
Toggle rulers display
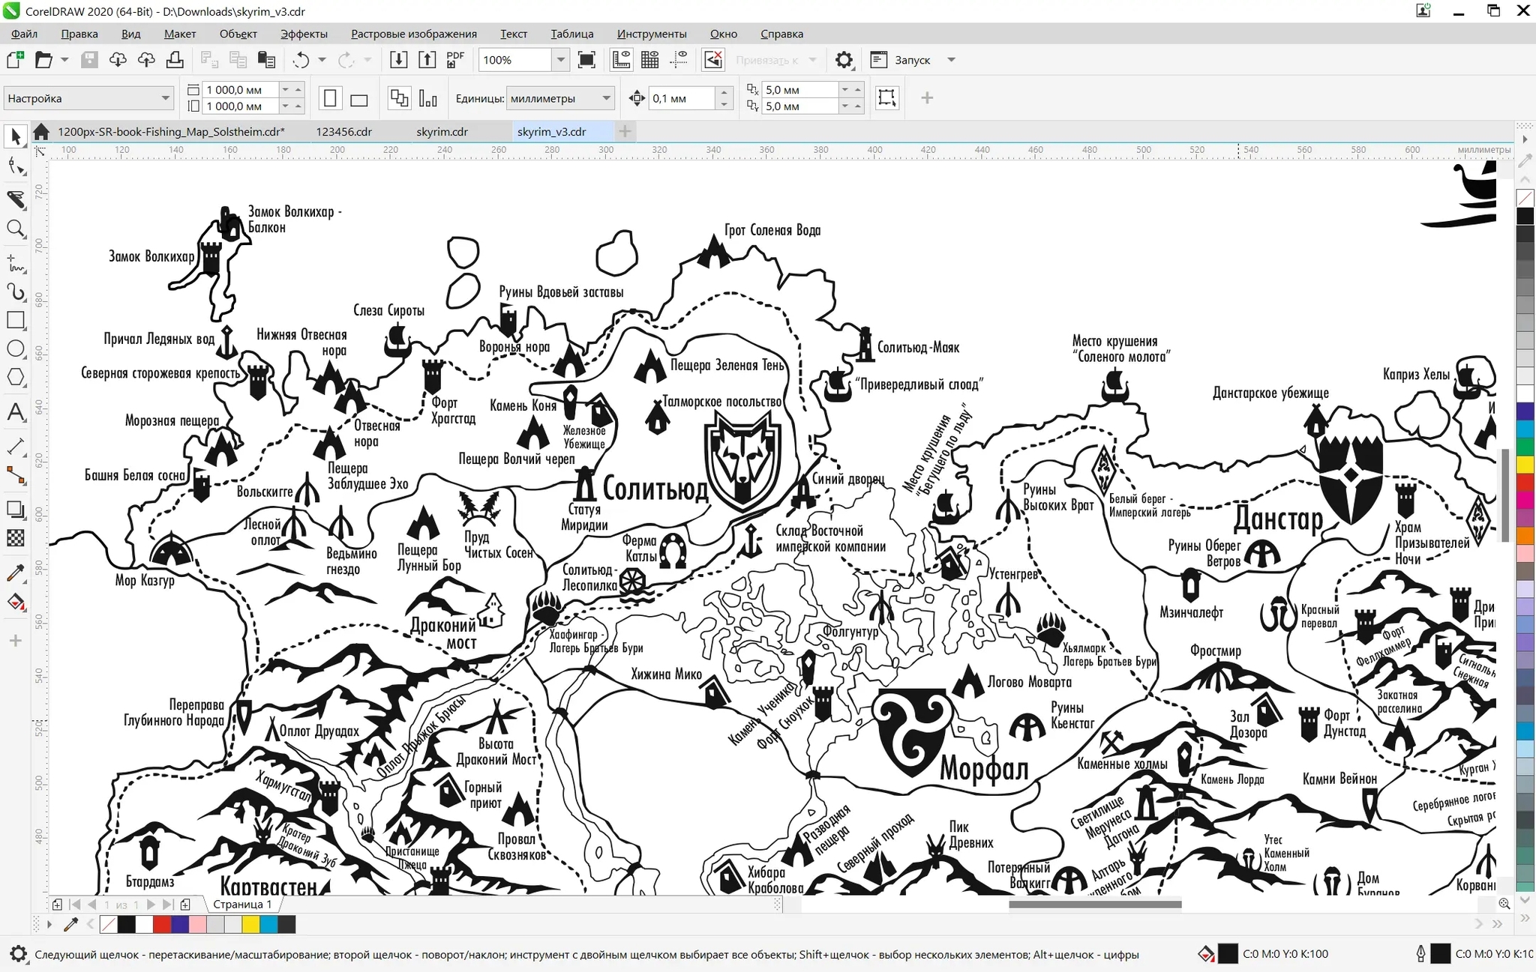coord(621,60)
